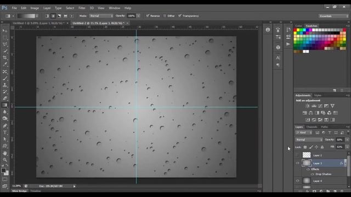Select the Brush tool
Viewport: 351px width, 197px height.
[x=5, y=78]
